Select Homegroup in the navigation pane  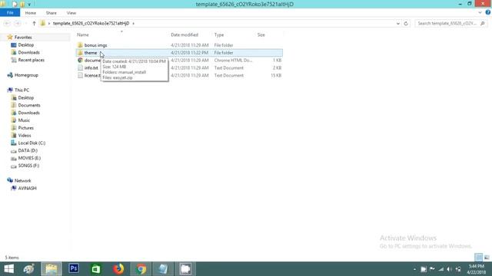click(x=26, y=75)
